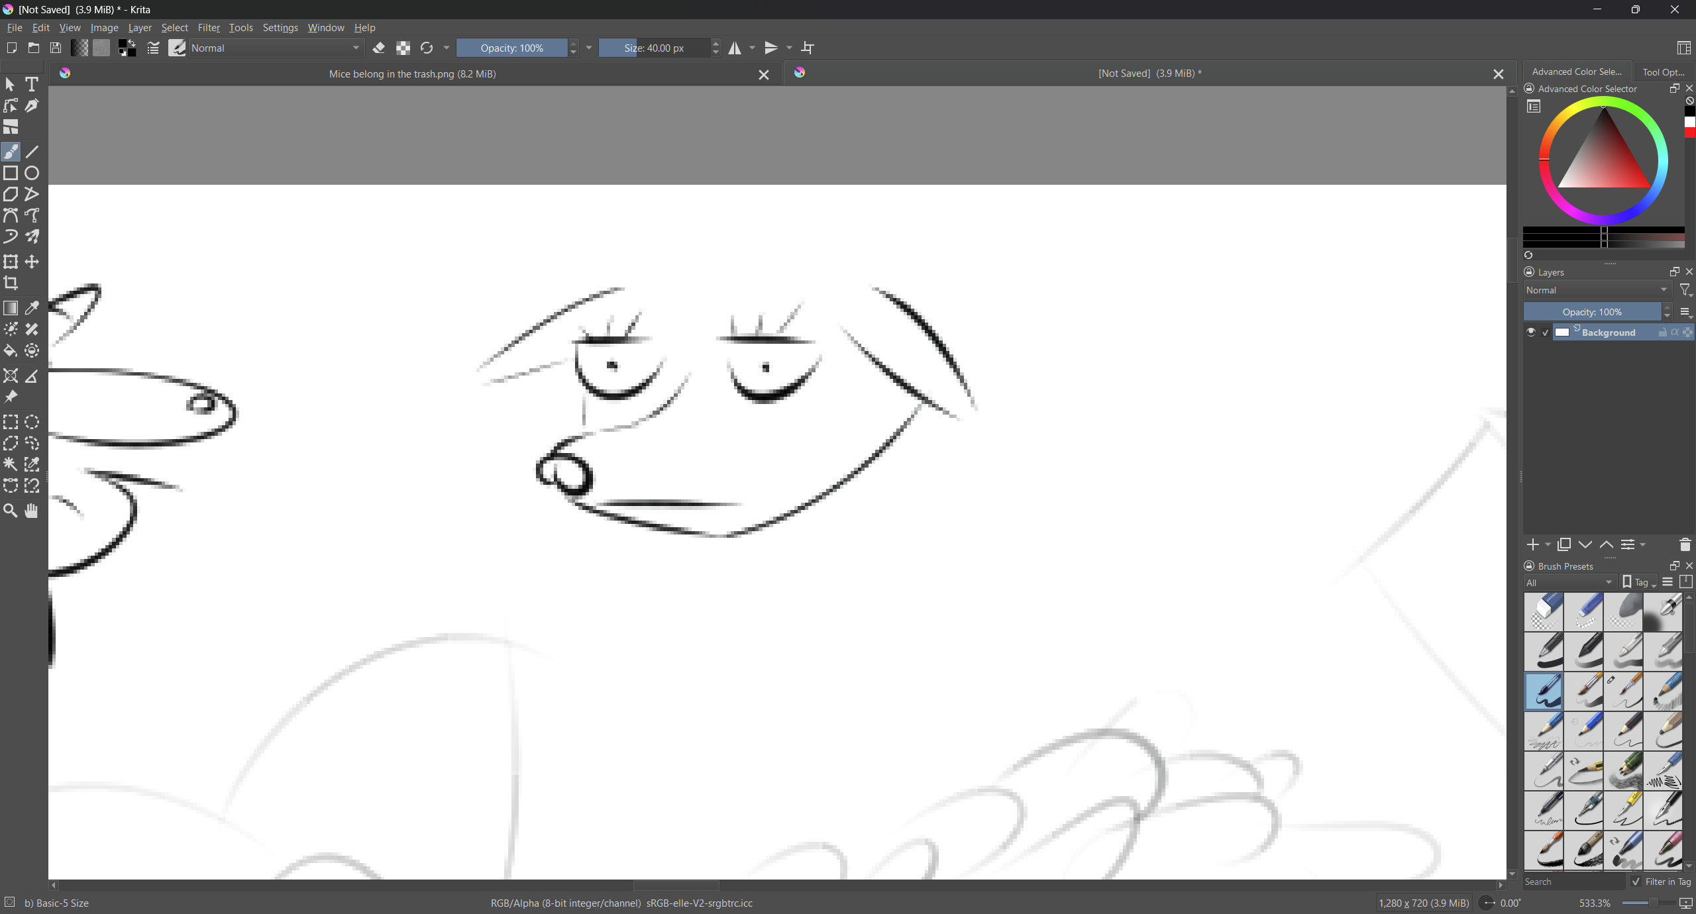Click the Tag button in Brush Presets
Screen dimensions: 1696x914
(1638, 583)
